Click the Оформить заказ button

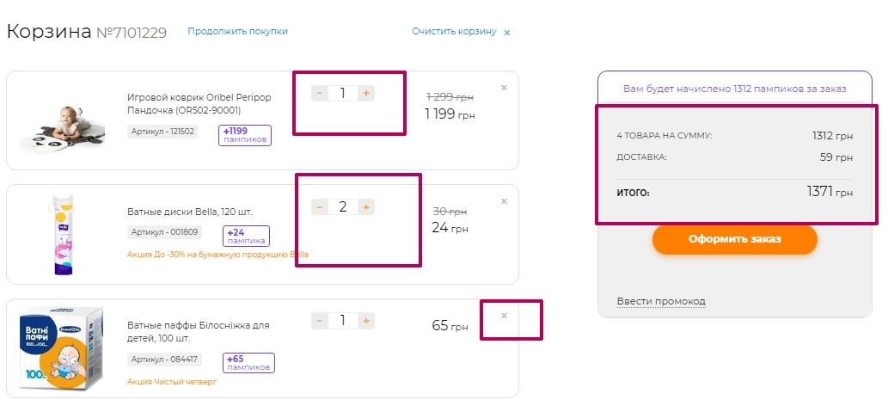(x=734, y=239)
